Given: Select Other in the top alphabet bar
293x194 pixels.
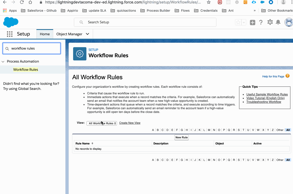Looking at the screenshot, I should click(x=280, y=130).
